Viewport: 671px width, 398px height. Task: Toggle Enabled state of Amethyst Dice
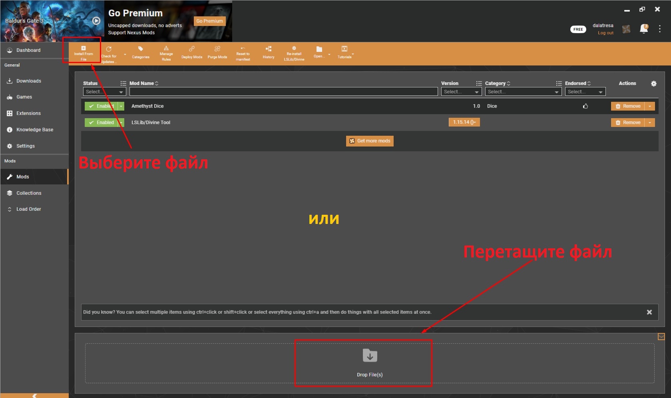(101, 106)
